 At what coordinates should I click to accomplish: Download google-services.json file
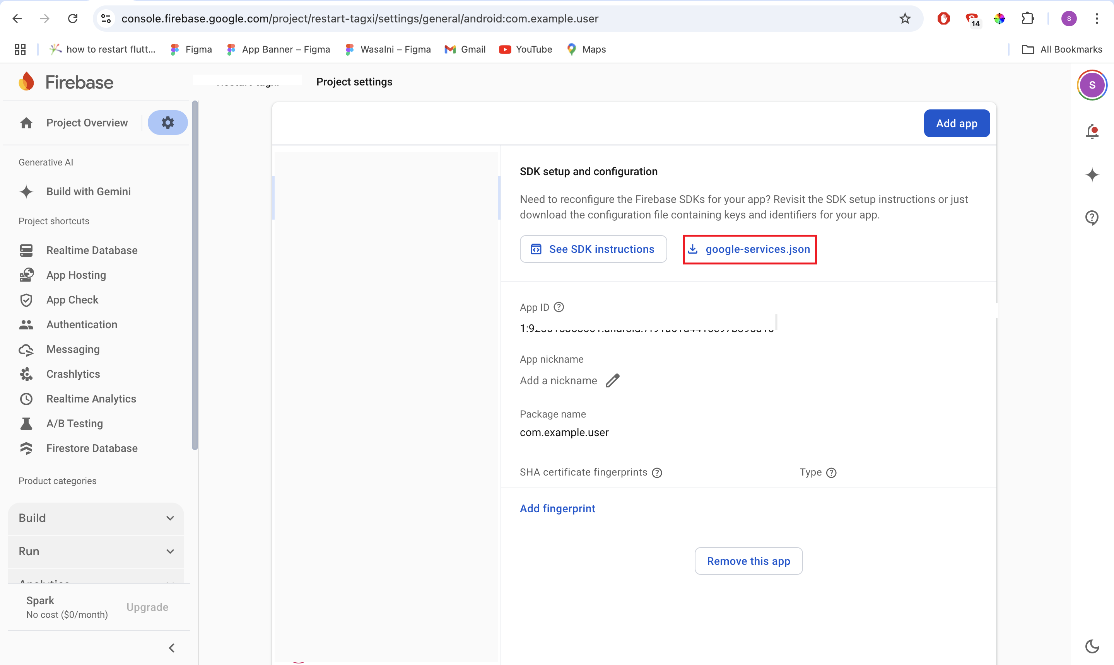point(750,249)
